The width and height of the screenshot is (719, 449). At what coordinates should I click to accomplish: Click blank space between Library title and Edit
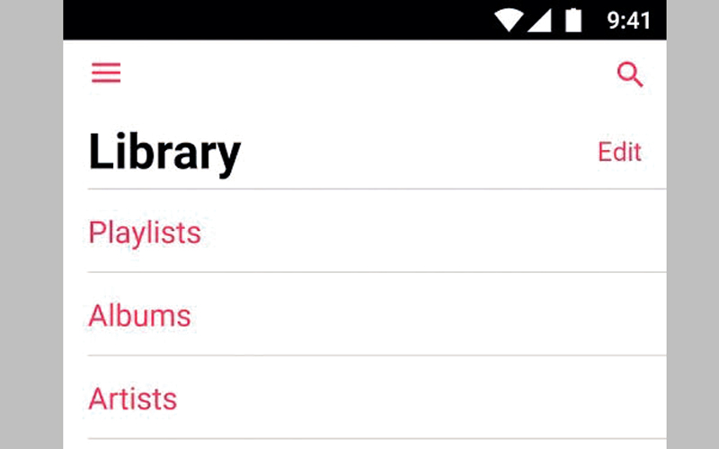tap(413, 153)
